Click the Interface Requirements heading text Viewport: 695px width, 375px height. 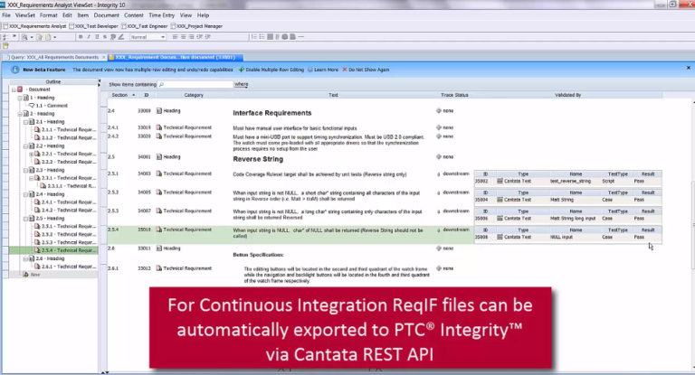click(x=272, y=113)
